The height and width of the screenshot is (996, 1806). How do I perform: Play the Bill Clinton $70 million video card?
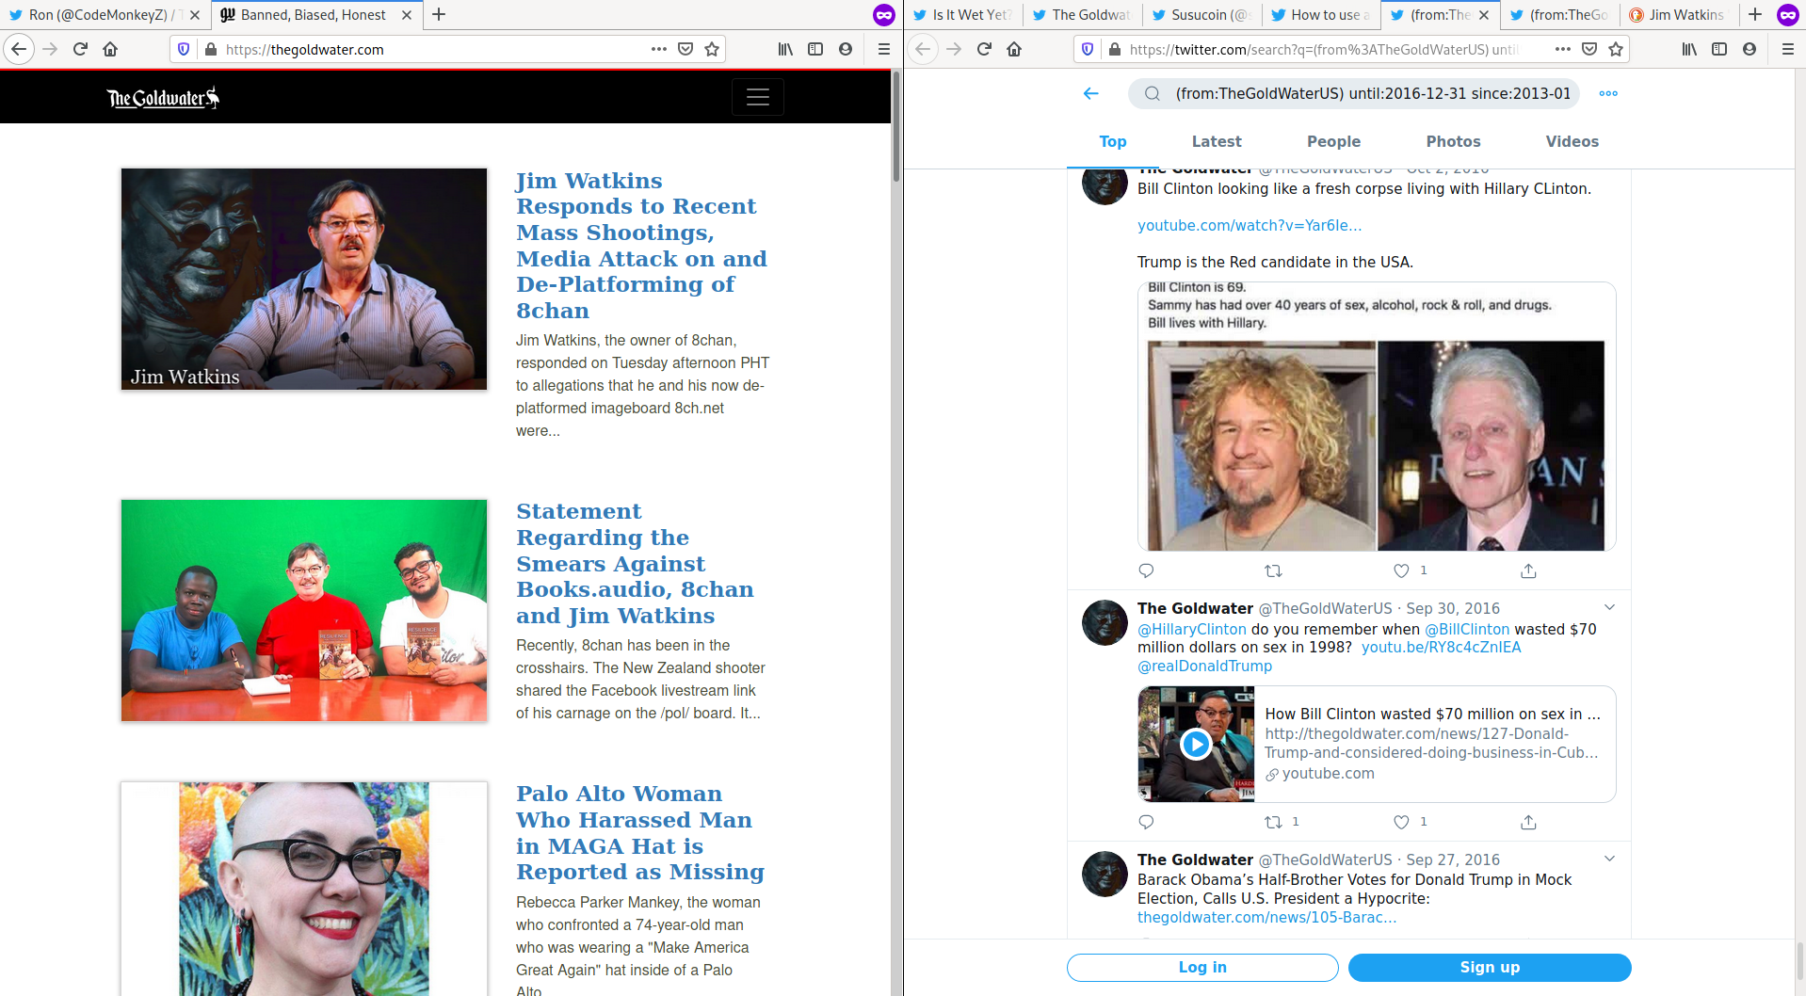point(1196,744)
